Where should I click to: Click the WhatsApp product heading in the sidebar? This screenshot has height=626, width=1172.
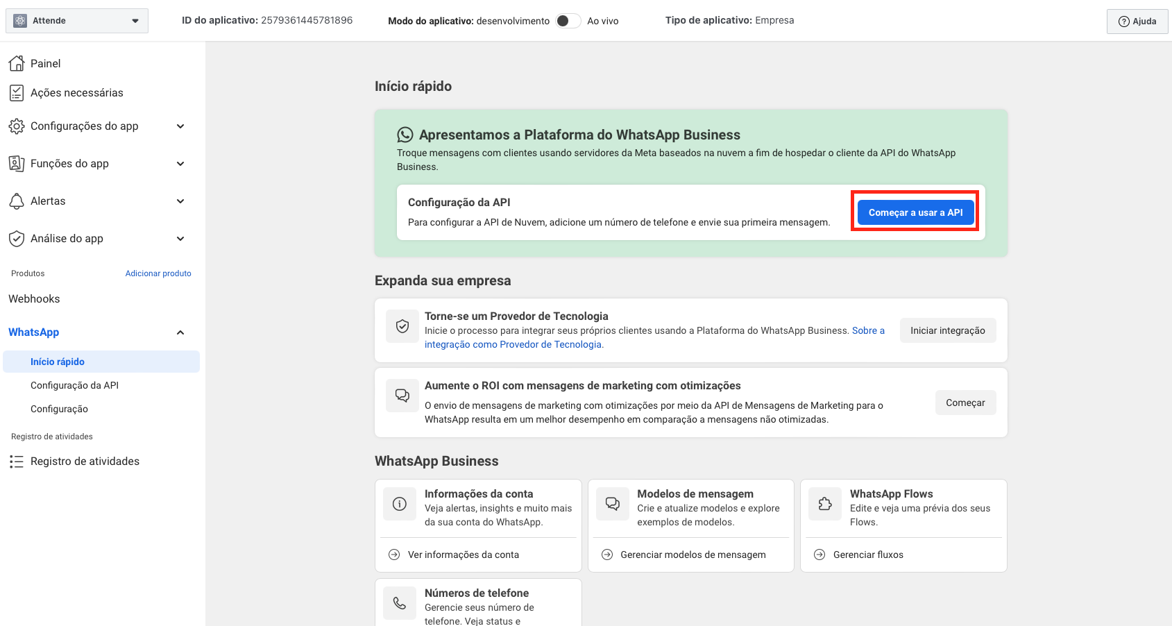33,332
